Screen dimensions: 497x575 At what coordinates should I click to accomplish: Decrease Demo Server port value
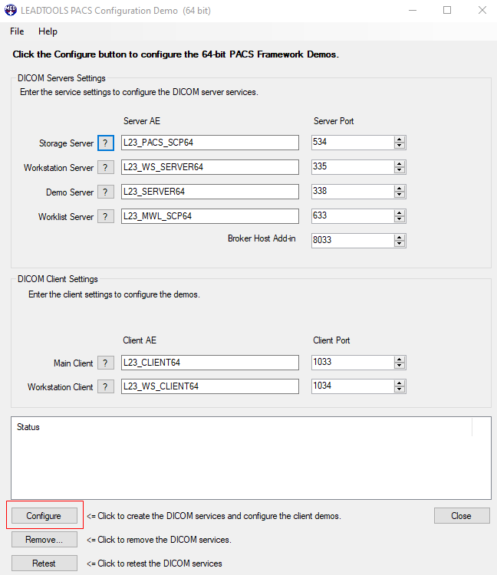400,195
